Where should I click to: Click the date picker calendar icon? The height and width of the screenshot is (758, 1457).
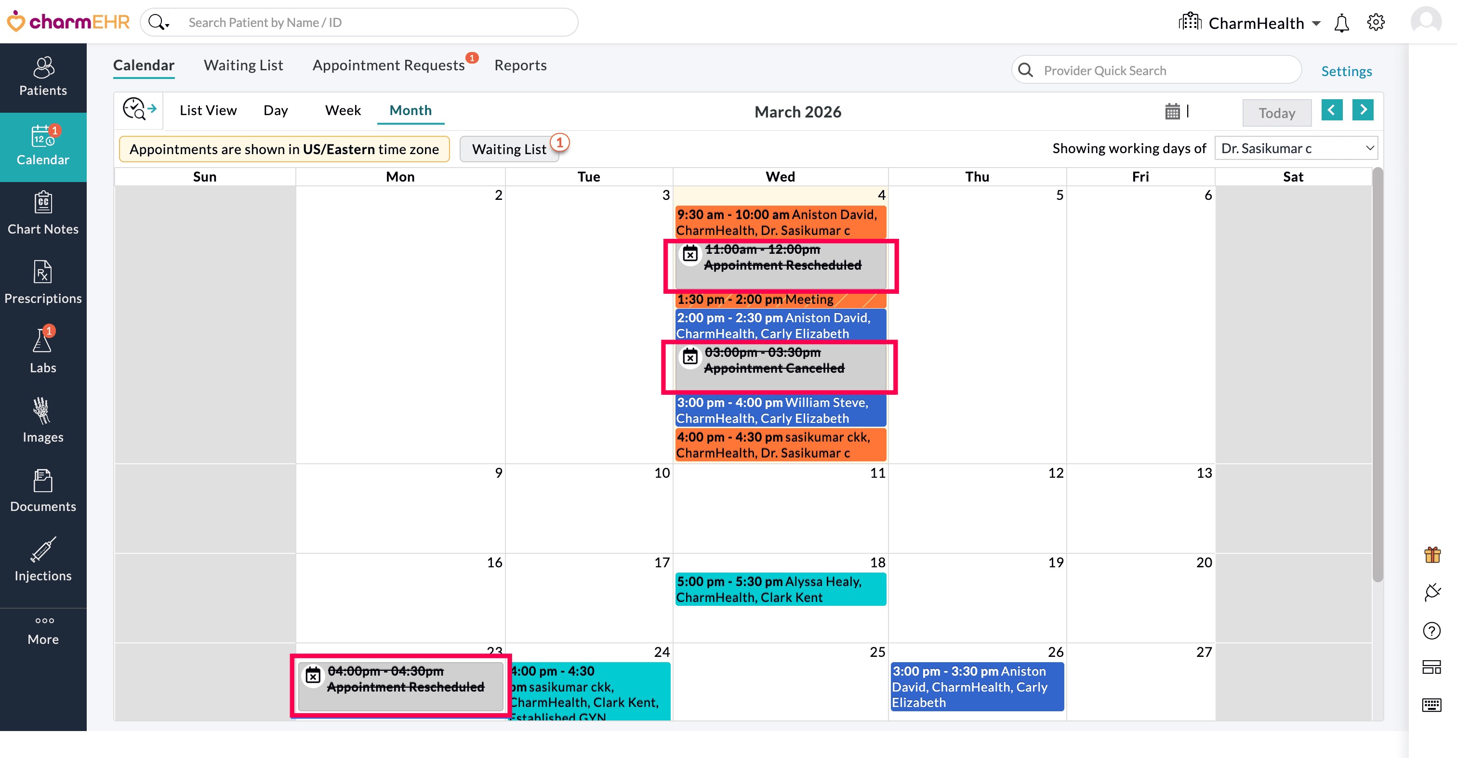(1172, 111)
